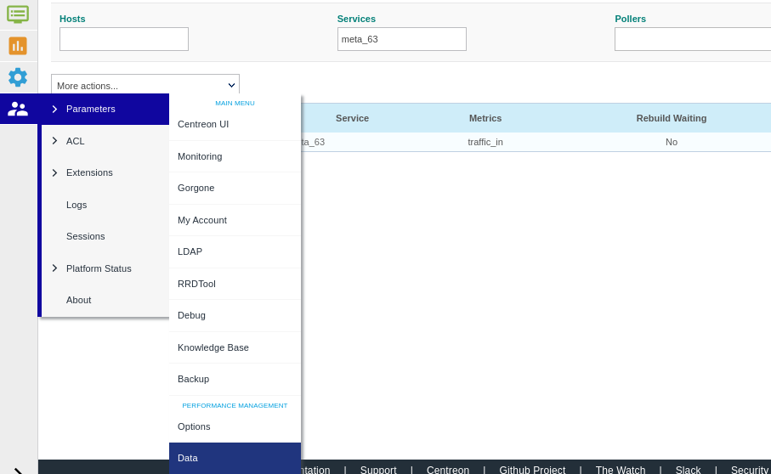Screen dimensions: 771x474
Task: Click the Pollers filter input box
Action: pyautogui.click(x=692, y=39)
